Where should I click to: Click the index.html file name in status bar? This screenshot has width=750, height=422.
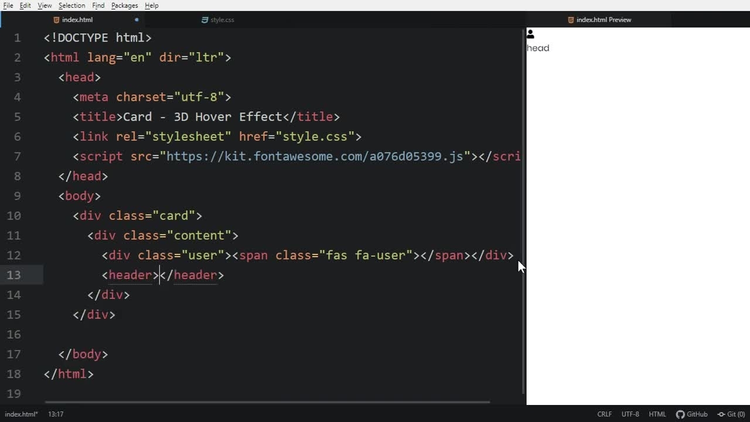21,414
